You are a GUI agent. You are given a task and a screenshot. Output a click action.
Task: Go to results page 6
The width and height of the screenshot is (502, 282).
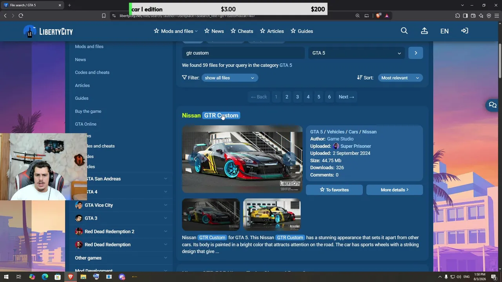point(329,97)
